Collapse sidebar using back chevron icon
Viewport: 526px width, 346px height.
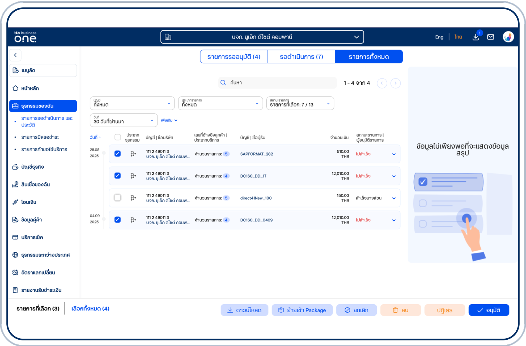(x=15, y=55)
